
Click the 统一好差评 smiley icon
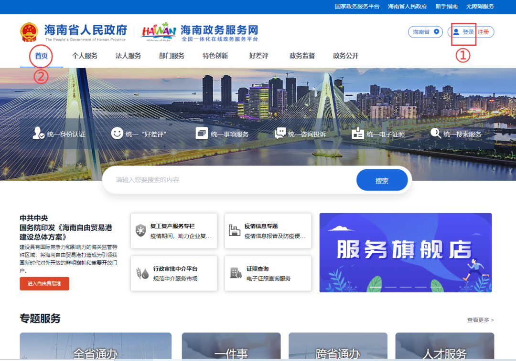point(117,133)
